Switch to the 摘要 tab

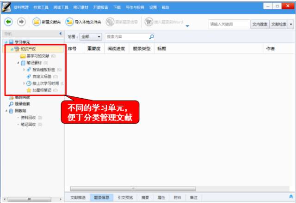click(145, 197)
